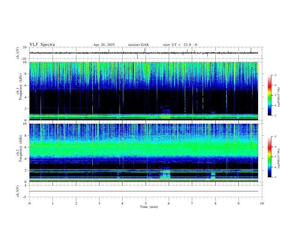
Task: Click the ch.2 colorbar "log(PSD)(V²/Hz)" label
Action: click(x=279, y=159)
